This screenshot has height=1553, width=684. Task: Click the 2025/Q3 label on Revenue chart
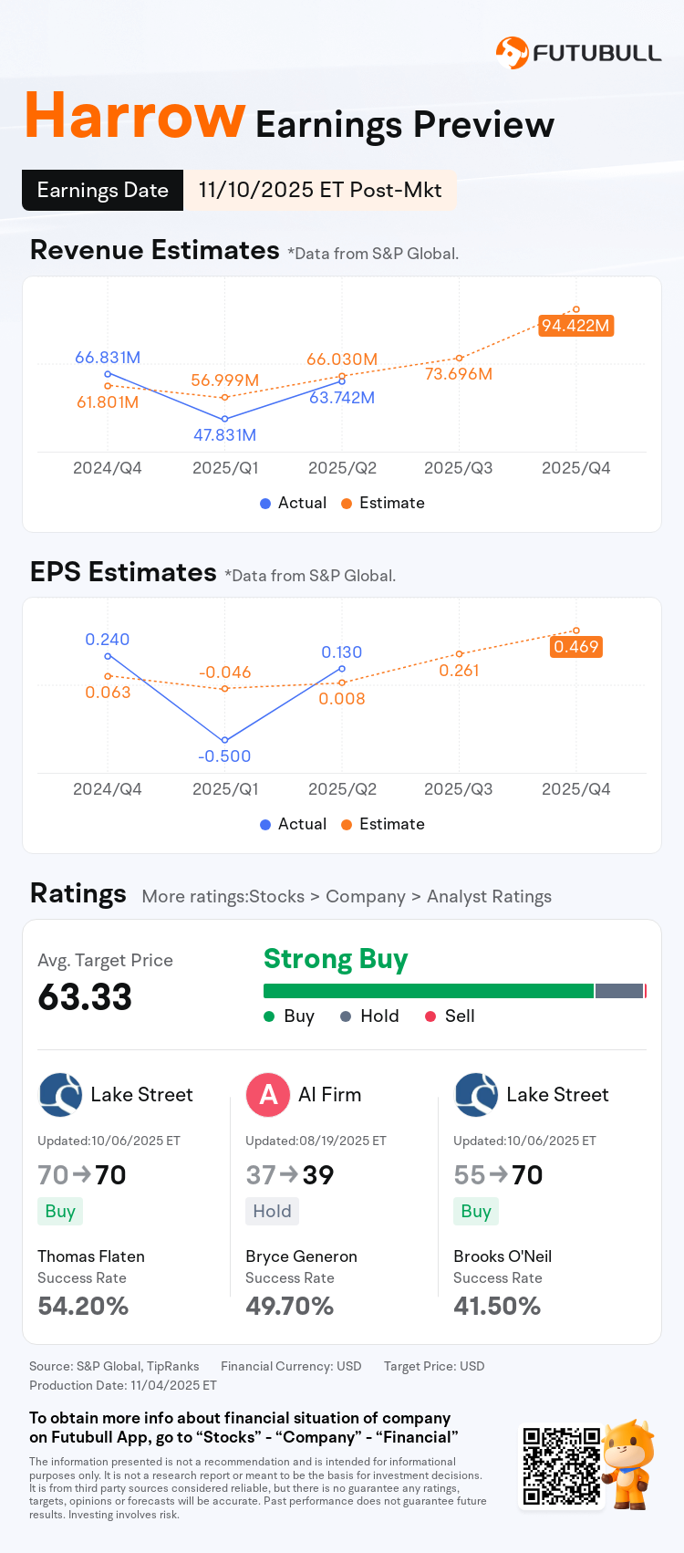tap(458, 468)
